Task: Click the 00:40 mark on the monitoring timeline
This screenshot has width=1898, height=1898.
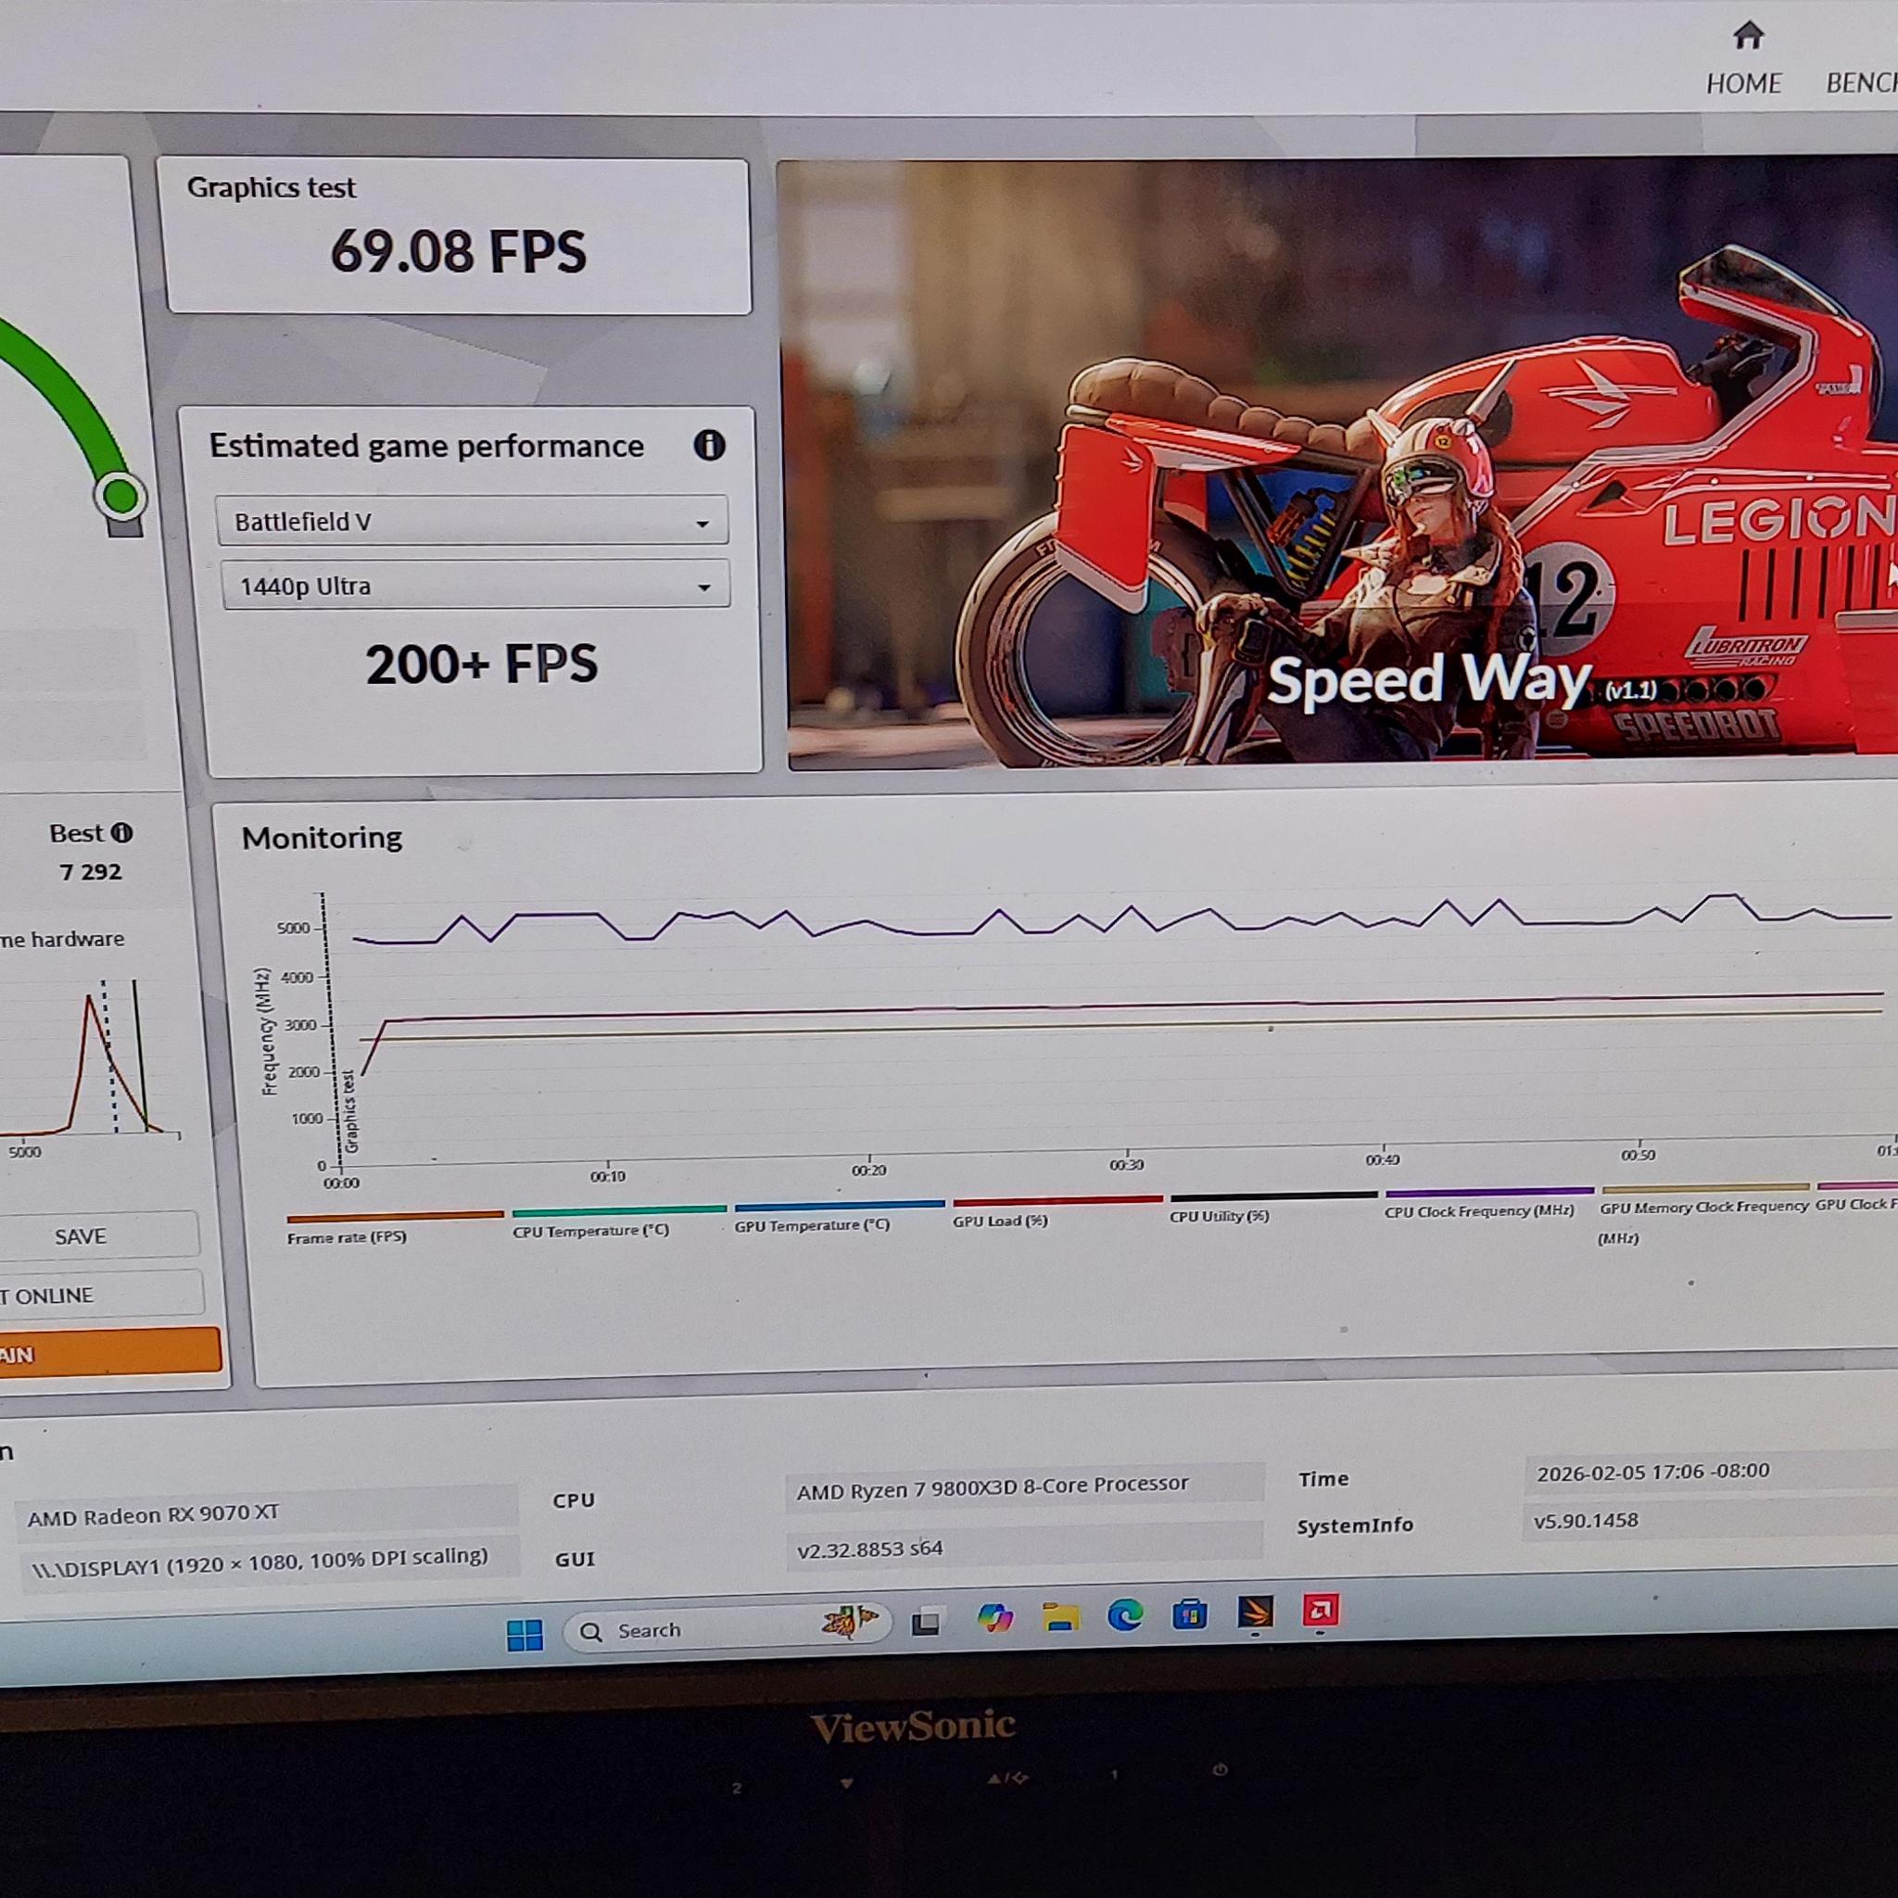Action: point(1382,1160)
